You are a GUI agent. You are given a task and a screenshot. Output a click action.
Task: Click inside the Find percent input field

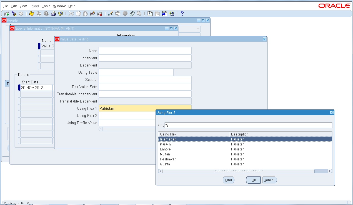point(247,125)
